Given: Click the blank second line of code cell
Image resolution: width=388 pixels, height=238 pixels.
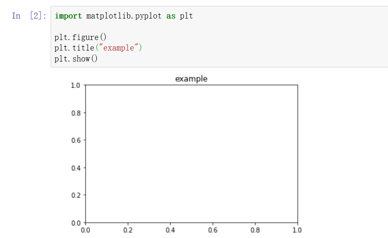Looking at the screenshot, I should click(219, 27).
